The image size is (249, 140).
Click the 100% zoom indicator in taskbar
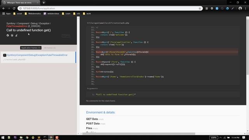click(x=214, y=138)
